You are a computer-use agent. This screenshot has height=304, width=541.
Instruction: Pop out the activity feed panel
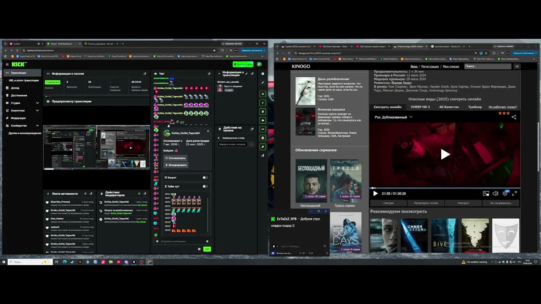(x=91, y=193)
